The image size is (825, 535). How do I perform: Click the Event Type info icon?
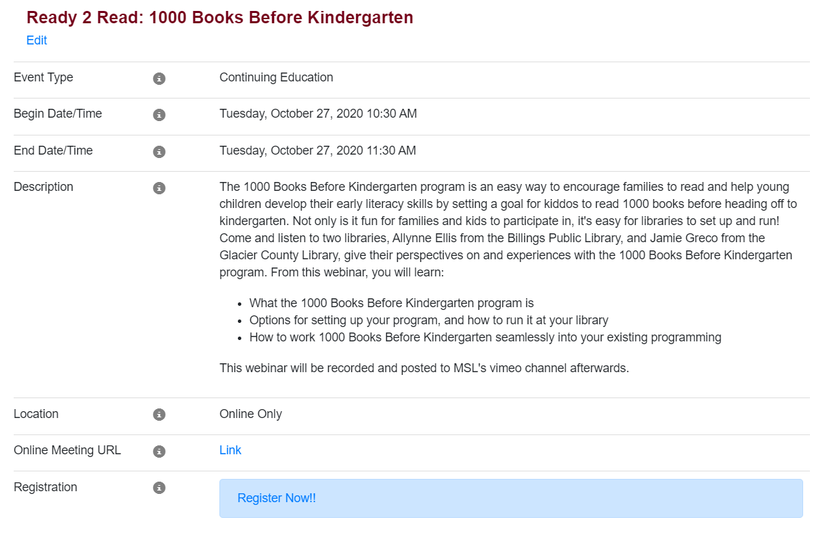point(159,78)
